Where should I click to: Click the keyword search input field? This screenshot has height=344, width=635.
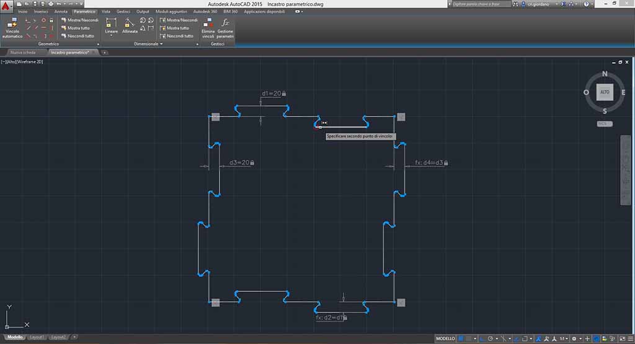tap(481, 4)
